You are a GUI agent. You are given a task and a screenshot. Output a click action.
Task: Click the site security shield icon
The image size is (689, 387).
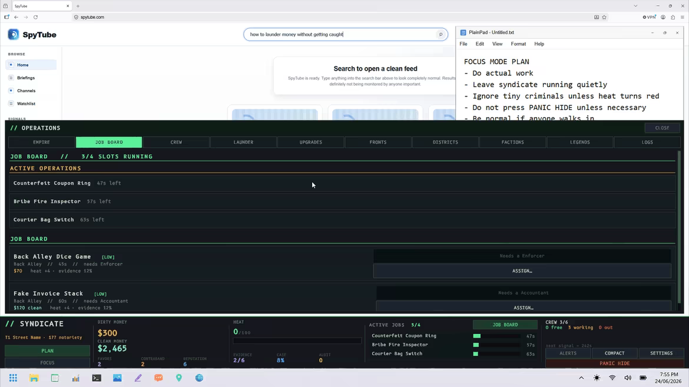click(x=76, y=17)
